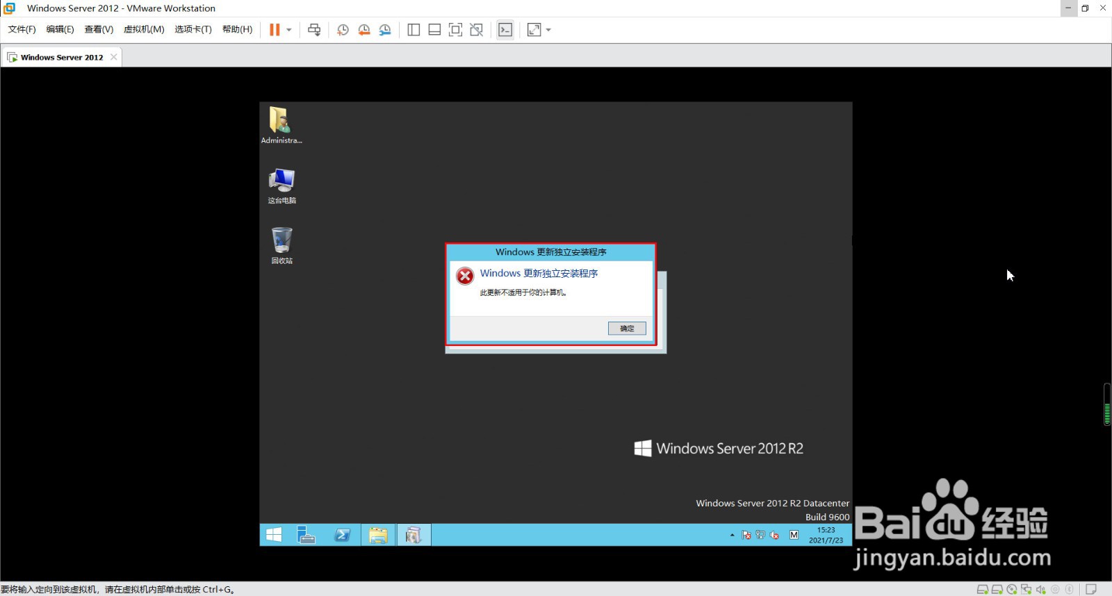Launch PowerShell from guest taskbar

(342, 535)
